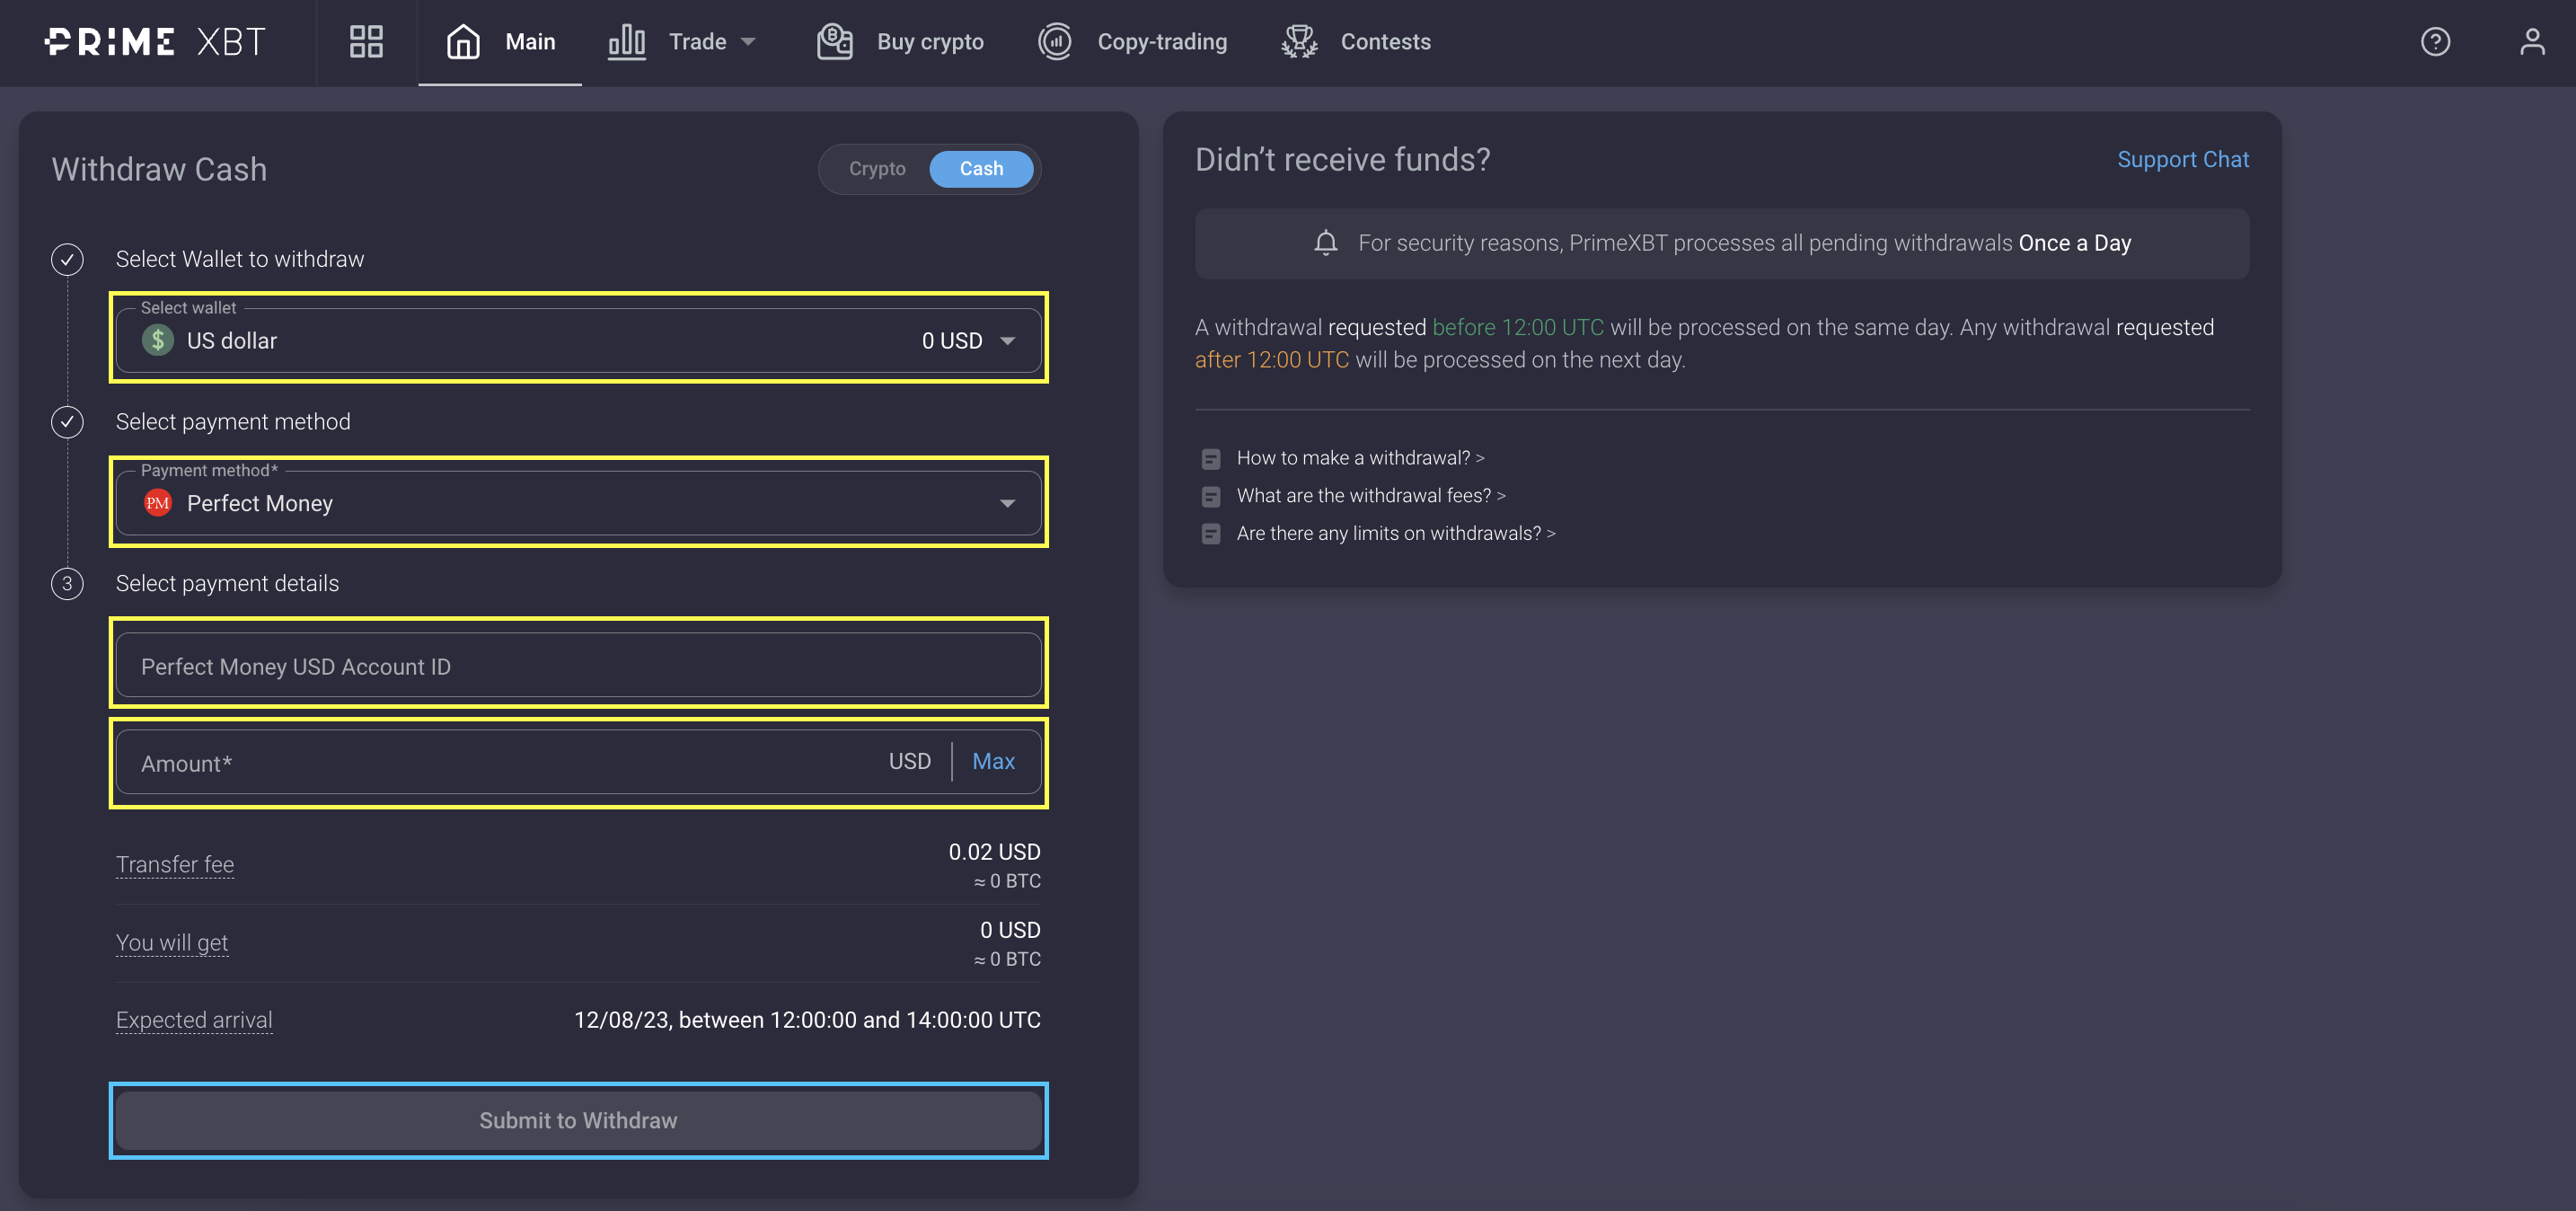The height and width of the screenshot is (1211, 2576).
Task: Click the PrimeXBT logo
Action: (x=156, y=42)
